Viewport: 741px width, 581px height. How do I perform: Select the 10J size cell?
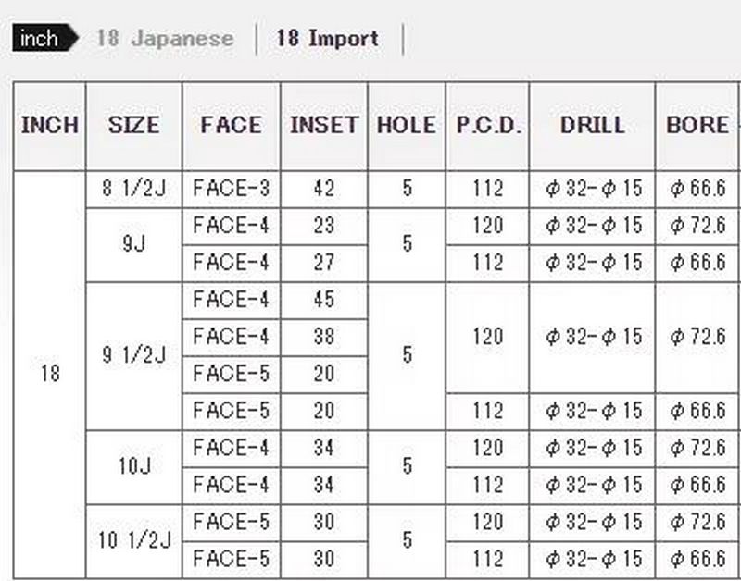pos(133,466)
